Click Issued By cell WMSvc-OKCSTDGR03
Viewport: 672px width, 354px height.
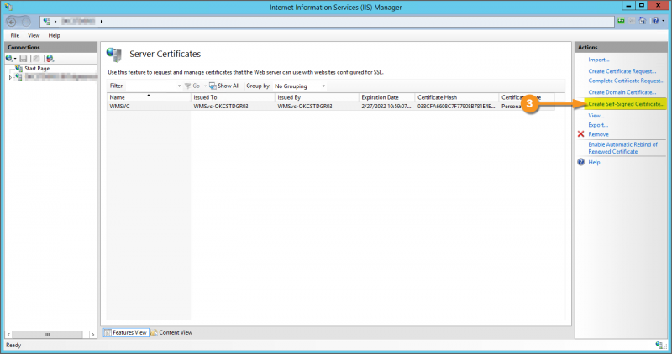point(305,107)
